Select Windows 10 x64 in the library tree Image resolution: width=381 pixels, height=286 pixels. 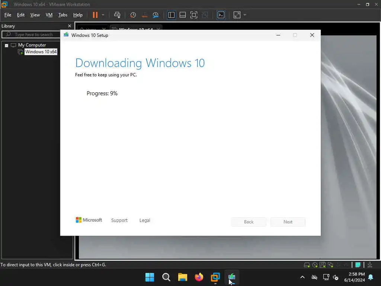[41, 52]
